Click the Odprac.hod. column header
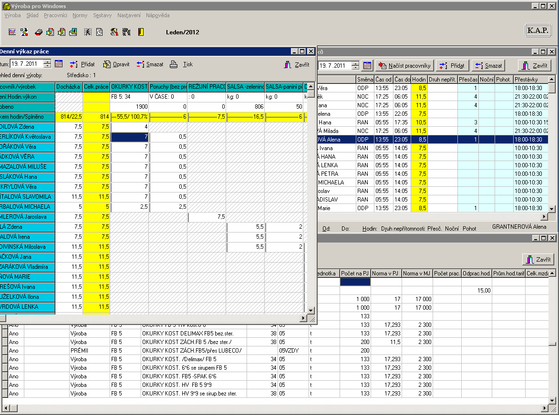This screenshot has height=415, width=559. [476, 273]
